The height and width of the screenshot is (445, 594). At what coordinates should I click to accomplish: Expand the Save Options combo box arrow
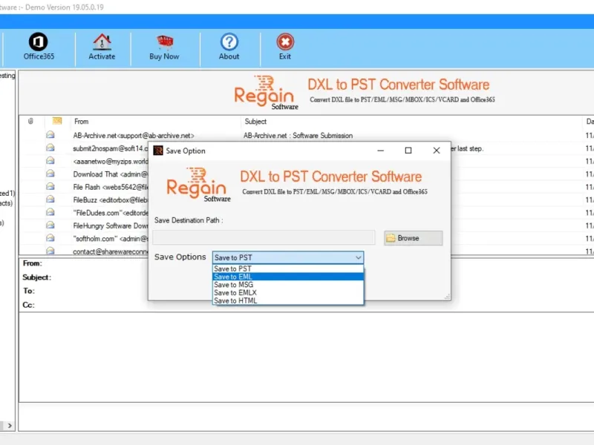(x=358, y=257)
